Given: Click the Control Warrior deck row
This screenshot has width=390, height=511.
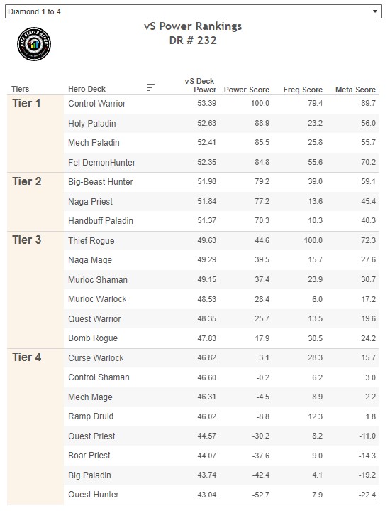Looking at the screenshot, I should [221, 104].
